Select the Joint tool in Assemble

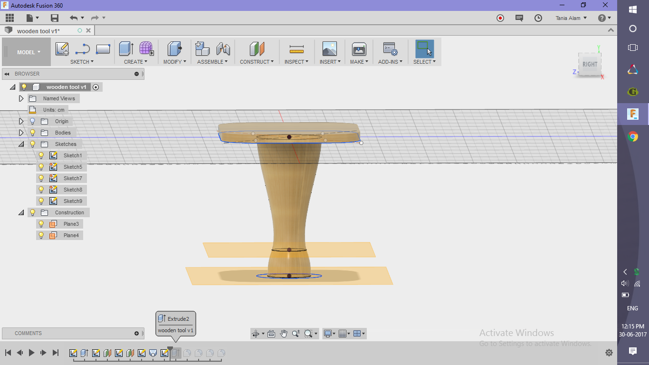[x=223, y=49]
